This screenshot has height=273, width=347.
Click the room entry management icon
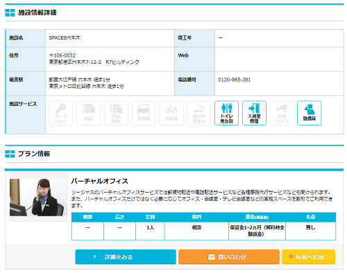coord(254,113)
